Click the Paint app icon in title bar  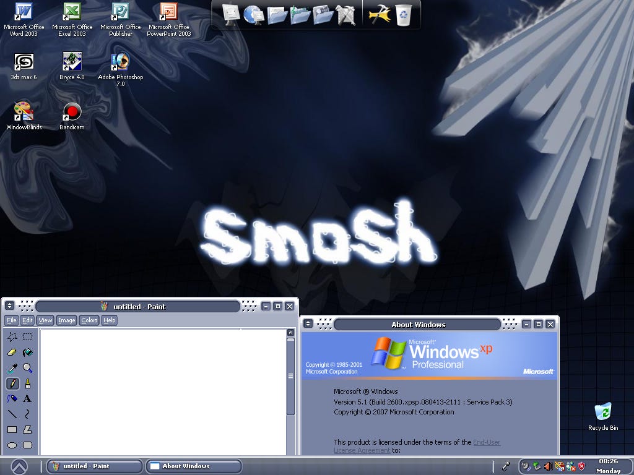[104, 307]
